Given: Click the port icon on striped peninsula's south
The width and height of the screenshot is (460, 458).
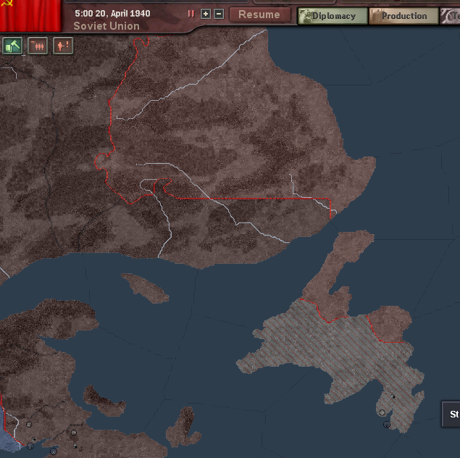Looking at the screenshot, I should tap(382, 412).
